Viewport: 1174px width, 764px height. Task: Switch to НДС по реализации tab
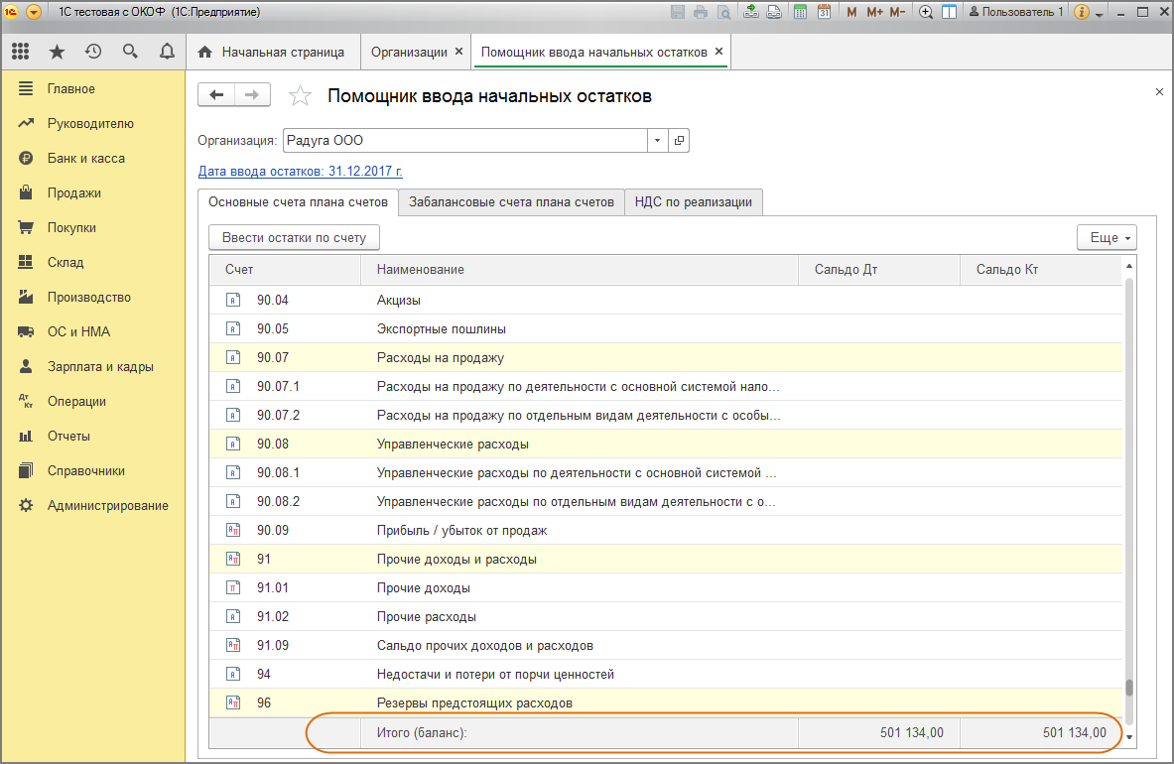pyautogui.click(x=694, y=202)
